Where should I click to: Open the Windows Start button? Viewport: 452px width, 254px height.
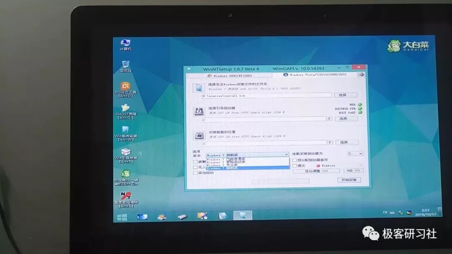(x=122, y=217)
